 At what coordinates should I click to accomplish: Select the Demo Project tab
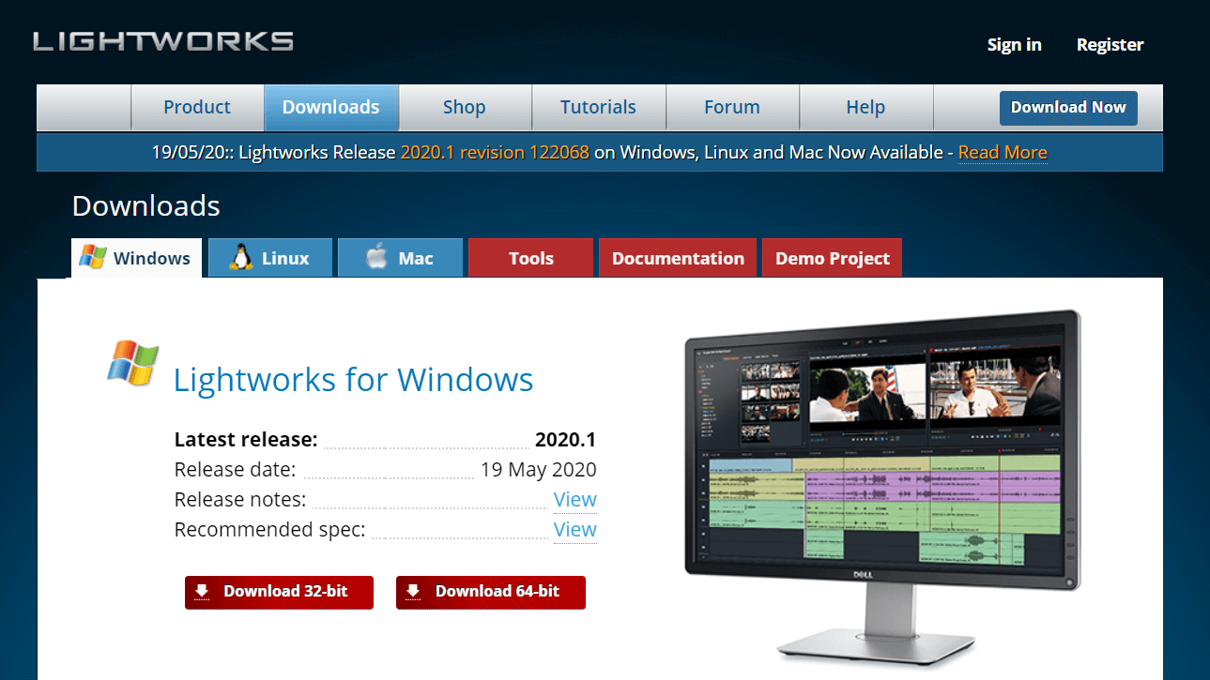(832, 259)
